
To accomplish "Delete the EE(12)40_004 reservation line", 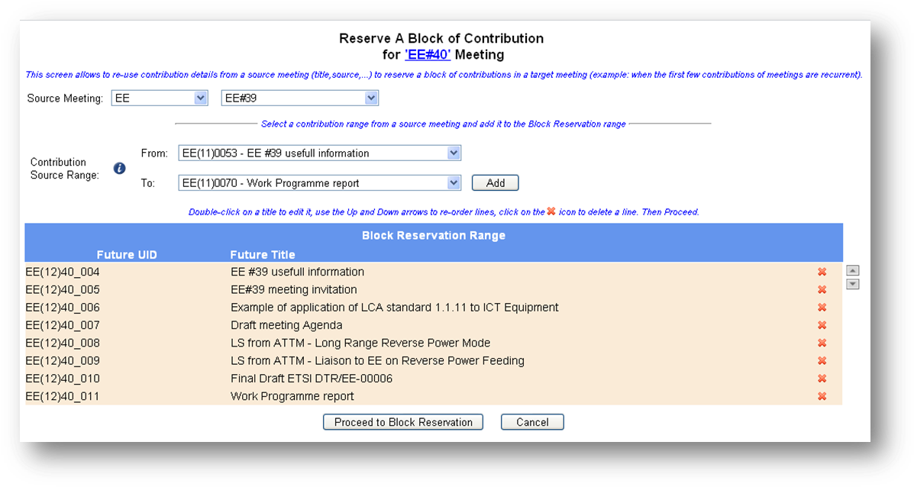I will (822, 272).
